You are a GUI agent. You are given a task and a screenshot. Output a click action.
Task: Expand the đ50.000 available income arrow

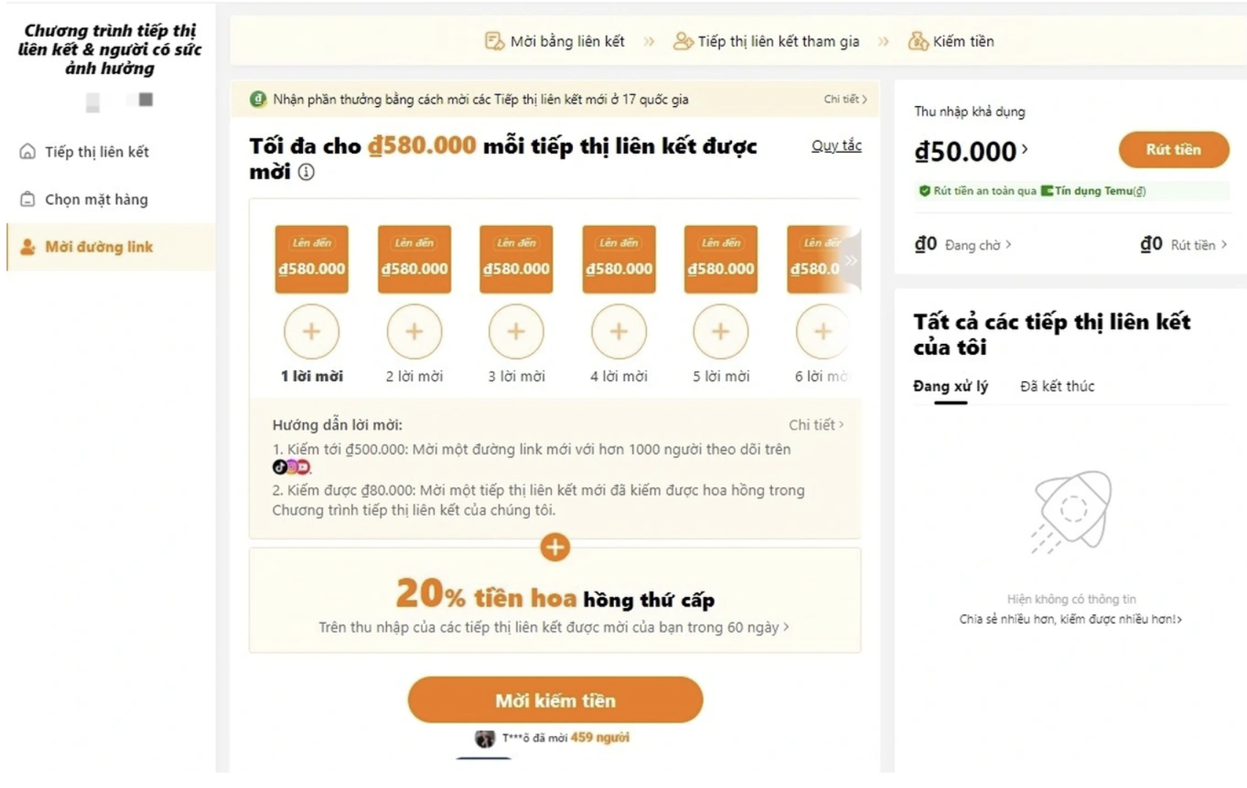1025,149
